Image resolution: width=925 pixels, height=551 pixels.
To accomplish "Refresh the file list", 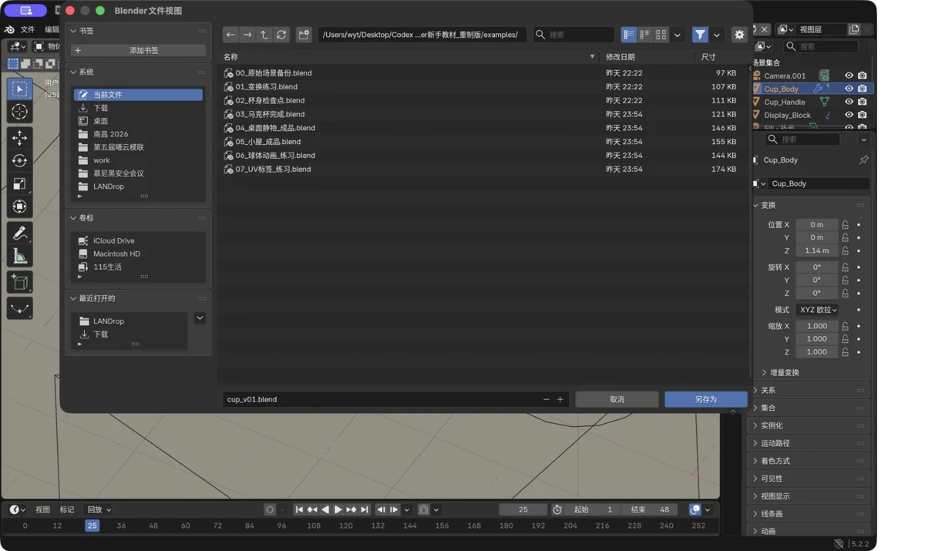I will (281, 35).
